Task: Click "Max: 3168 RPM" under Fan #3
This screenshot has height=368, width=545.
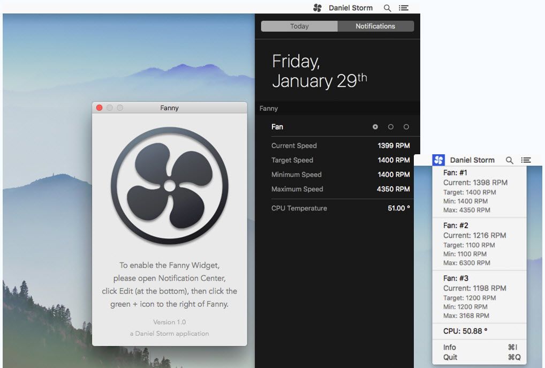Action: click(466, 316)
